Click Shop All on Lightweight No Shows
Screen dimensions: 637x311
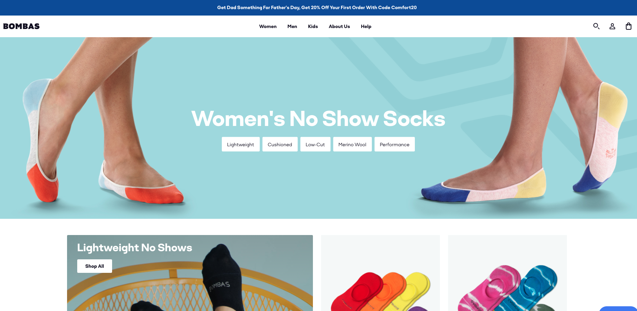click(x=94, y=266)
